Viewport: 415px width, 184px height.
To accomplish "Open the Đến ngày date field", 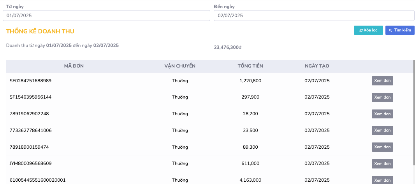I will pos(314,16).
